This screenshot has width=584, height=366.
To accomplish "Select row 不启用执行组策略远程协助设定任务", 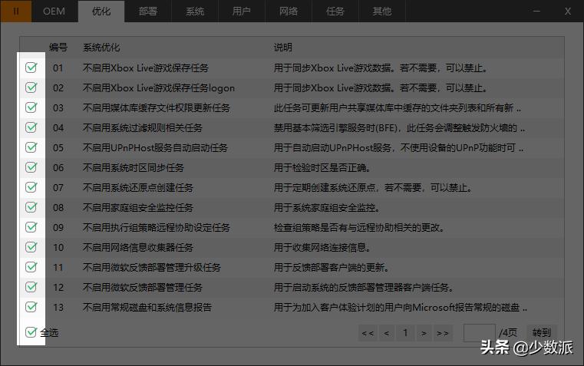I will click(292, 227).
